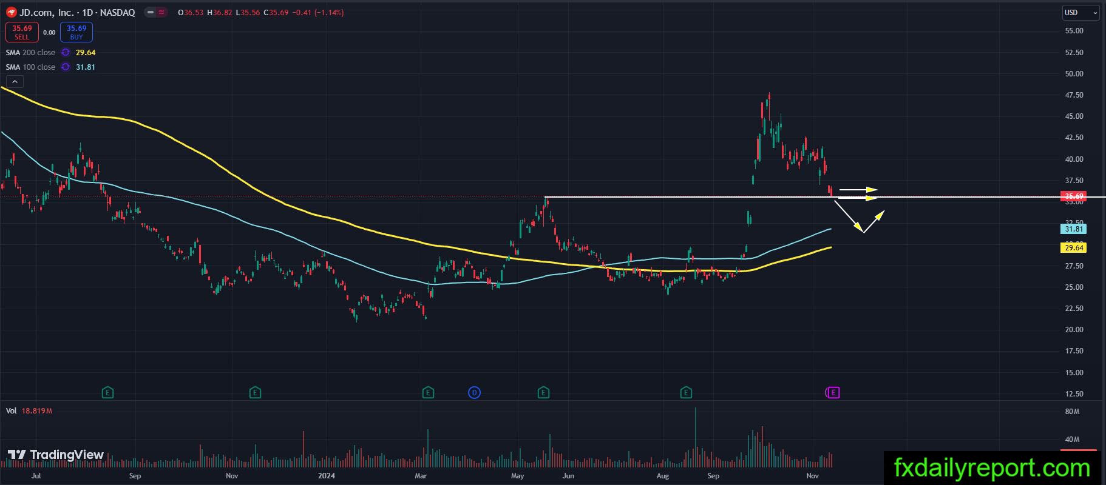Click the Mar label on the time axis

[421, 476]
